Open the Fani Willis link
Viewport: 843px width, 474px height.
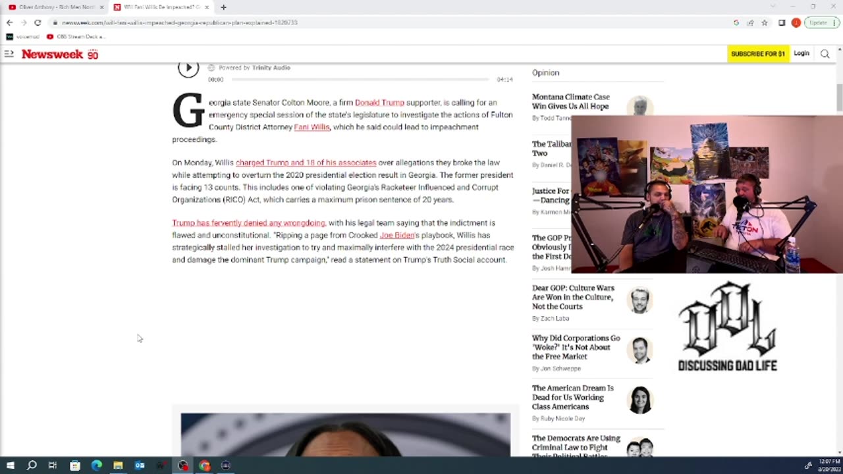pos(312,127)
